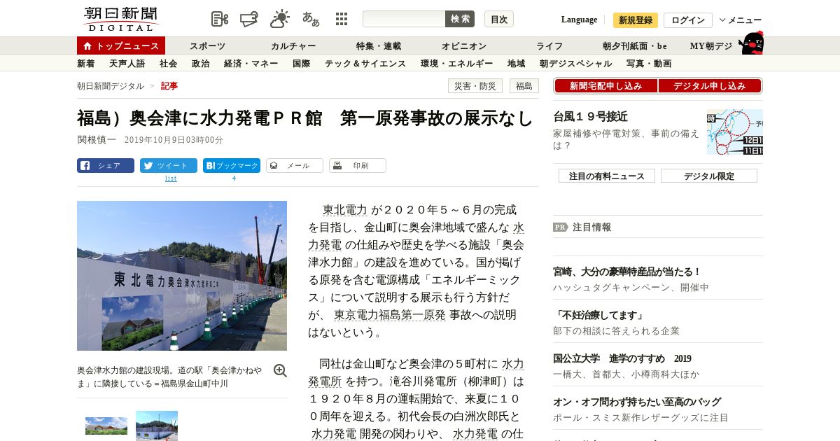This screenshot has height=441, width=840.
Task: Open the 台風19号接近 headline
Action: pyautogui.click(x=590, y=116)
